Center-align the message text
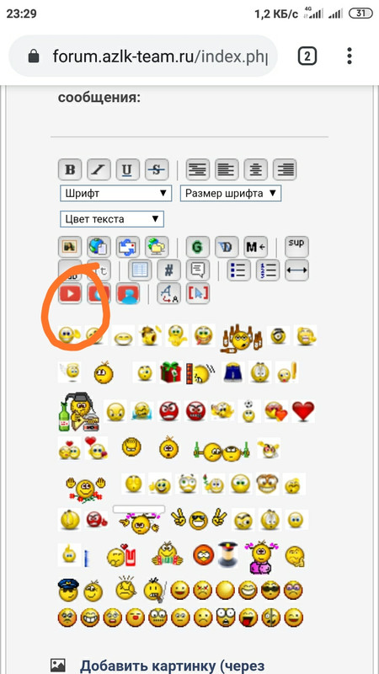The width and height of the screenshot is (379, 674). click(x=256, y=169)
